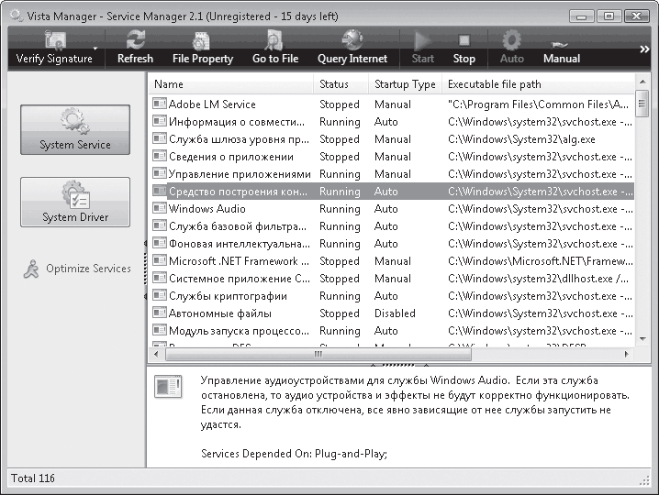The width and height of the screenshot is (659, 495).
Task: Click the vertical scrollbar up arrow
Action: point(642,81)
